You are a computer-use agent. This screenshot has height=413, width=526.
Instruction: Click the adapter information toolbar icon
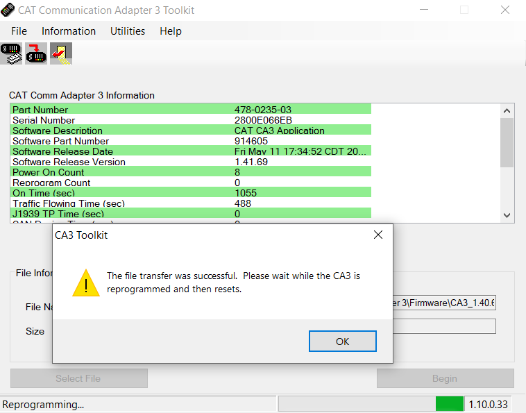click(11, 53)
